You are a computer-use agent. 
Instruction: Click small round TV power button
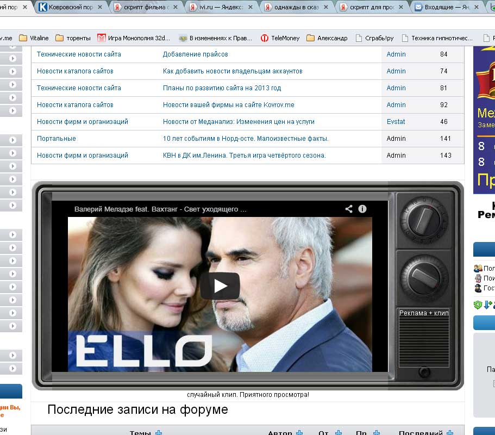pyautogui.click(x=424, y=372)
